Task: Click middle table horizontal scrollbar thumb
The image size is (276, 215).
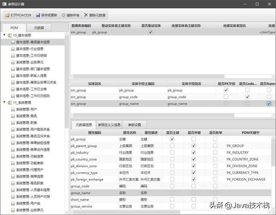Action: tap(154, 115)
